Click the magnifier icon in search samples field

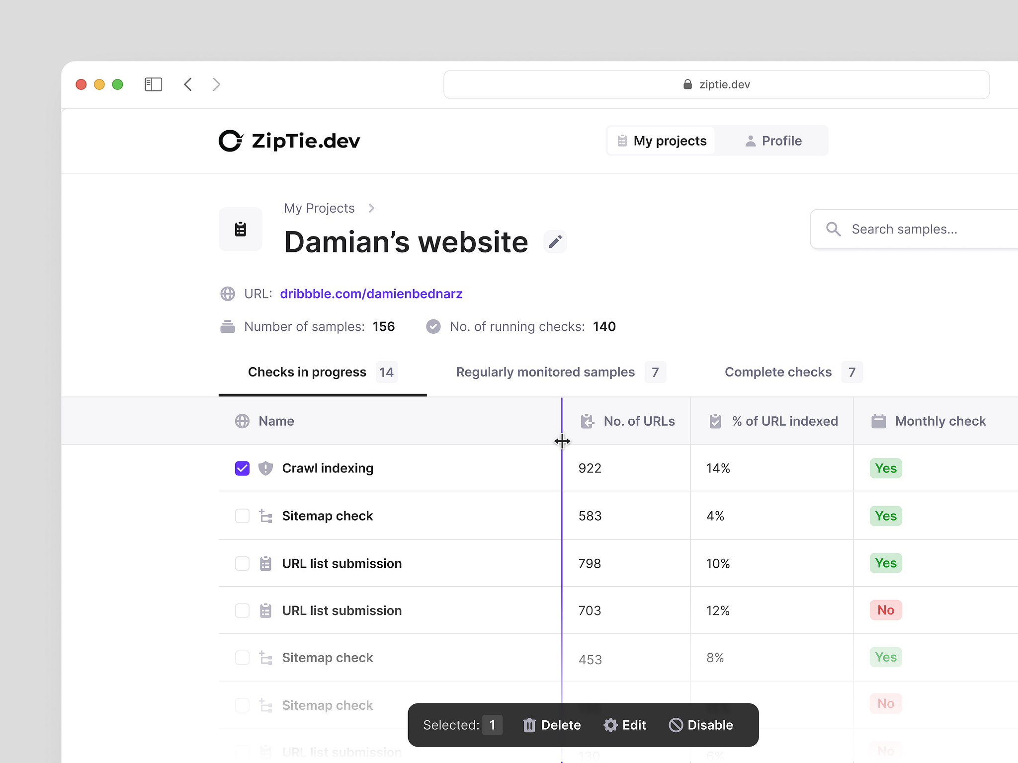click(x=834, y=229)
